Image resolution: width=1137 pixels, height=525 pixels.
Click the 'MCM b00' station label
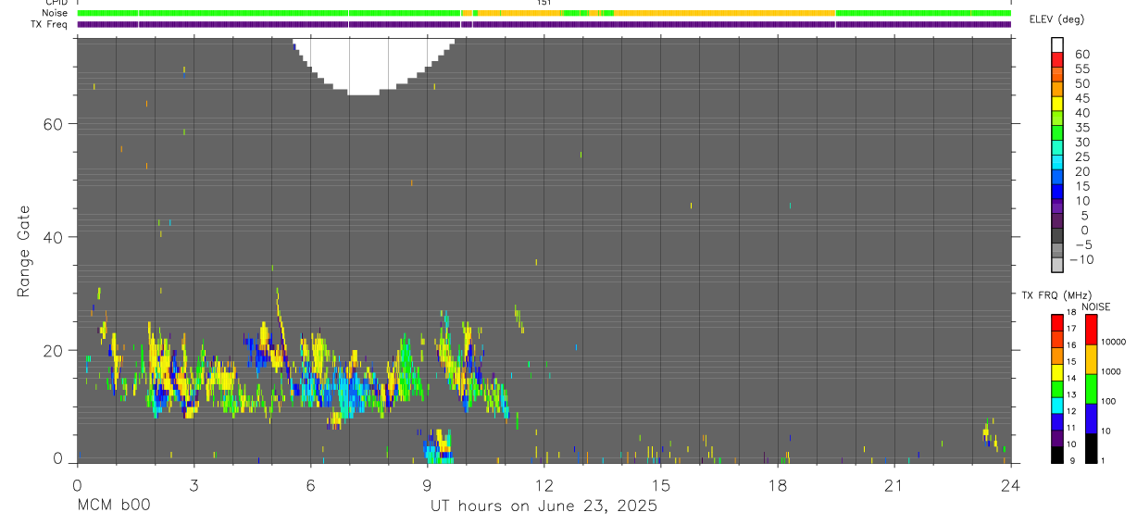113,506
